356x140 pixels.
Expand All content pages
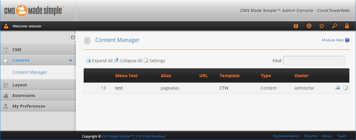click(x=99, y=61)
